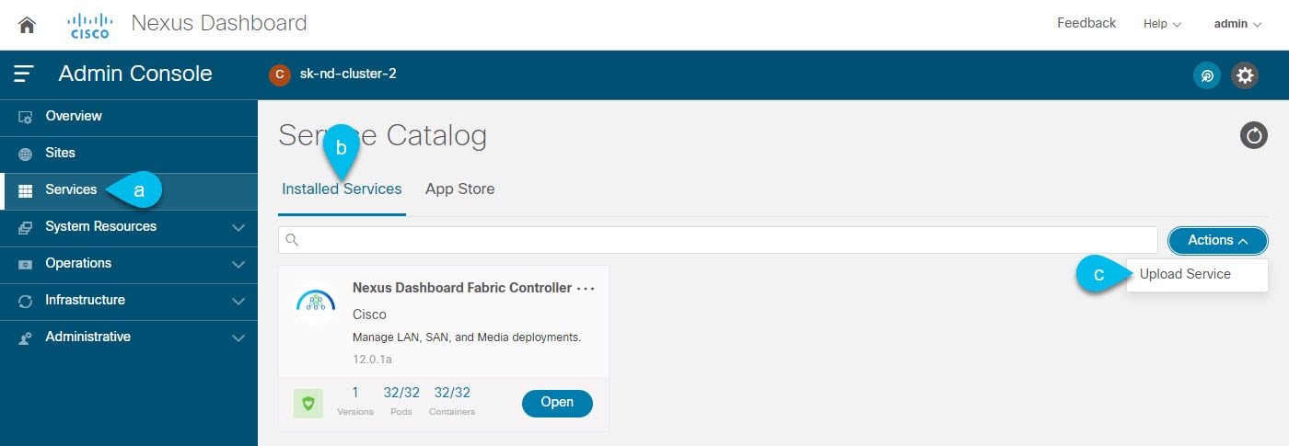Click the Infrastructure icon

[x=26, y=301]
